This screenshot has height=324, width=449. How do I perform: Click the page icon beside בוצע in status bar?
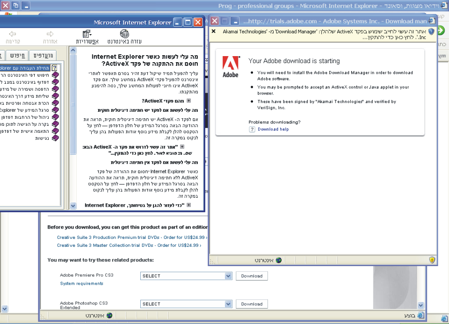tap(420, 316)
